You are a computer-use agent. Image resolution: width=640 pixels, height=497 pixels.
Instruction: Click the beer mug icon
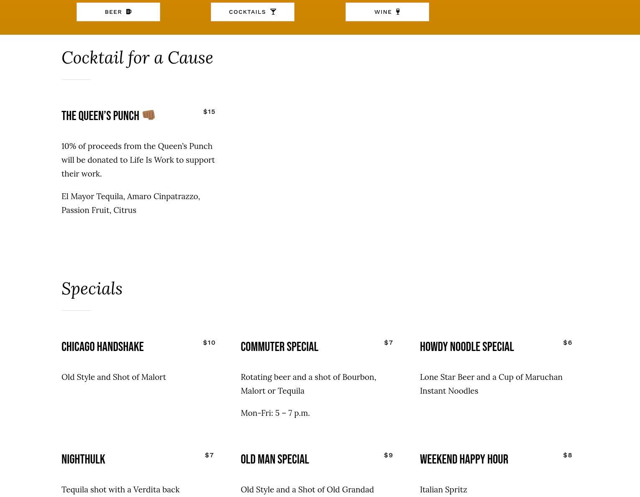click(x=129, y=12)
